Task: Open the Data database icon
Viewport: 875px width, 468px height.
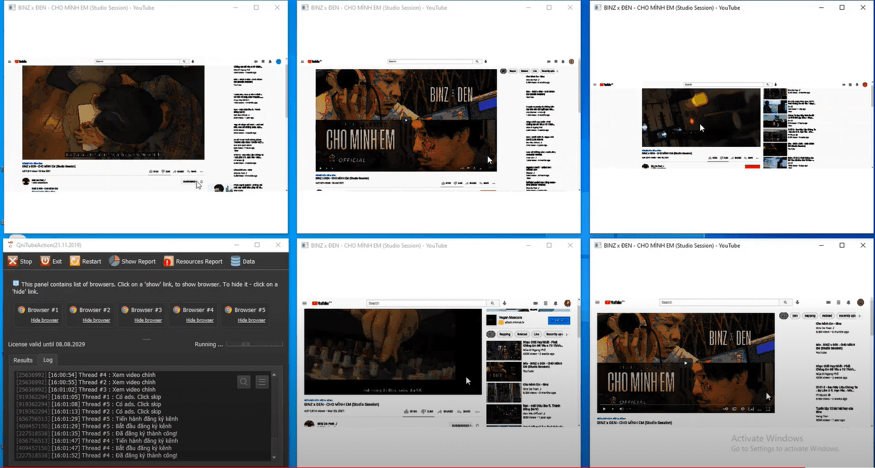Action: coord(235,261)
